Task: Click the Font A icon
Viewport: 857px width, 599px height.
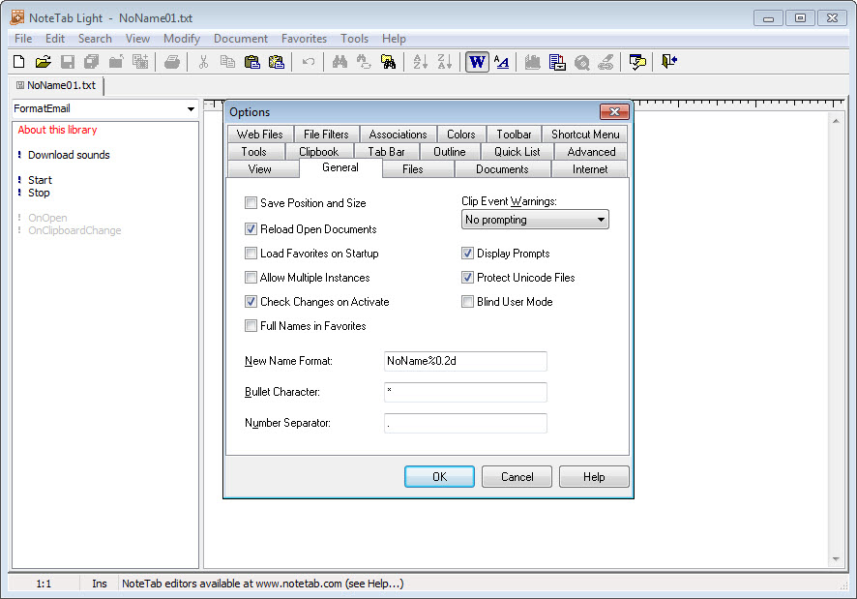Action: click(x=501, y=62)
